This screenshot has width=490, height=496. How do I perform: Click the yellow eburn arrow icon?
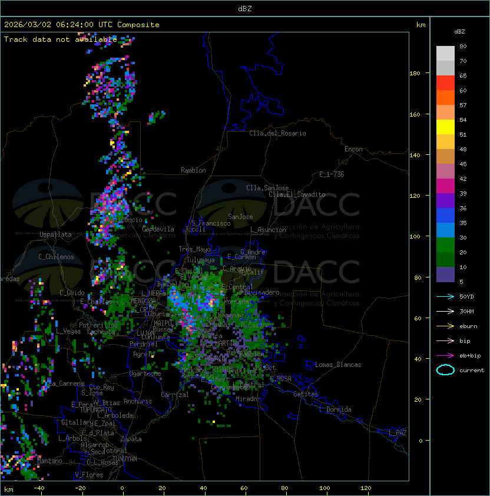(x=445, y=326)
